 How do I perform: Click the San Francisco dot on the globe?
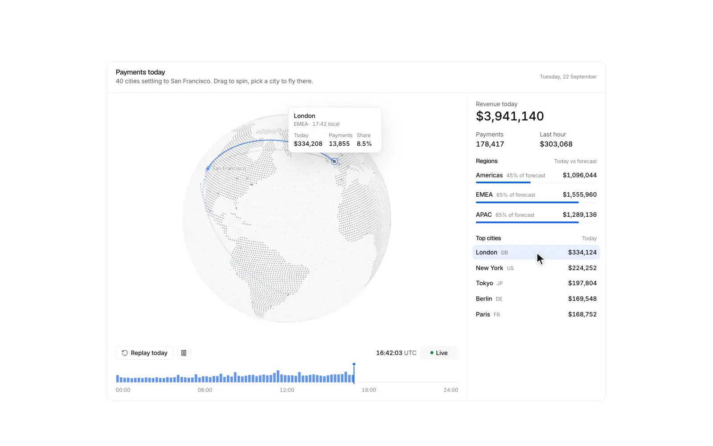click(208, 169)
